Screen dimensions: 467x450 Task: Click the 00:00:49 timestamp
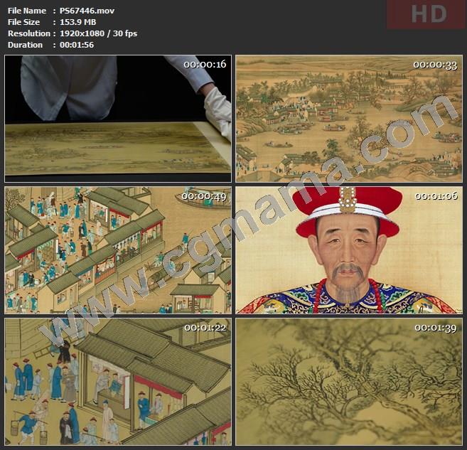coord(204,195)
